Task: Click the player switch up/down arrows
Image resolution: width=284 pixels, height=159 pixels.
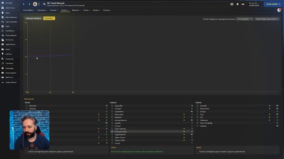Action: pos(39,4)
